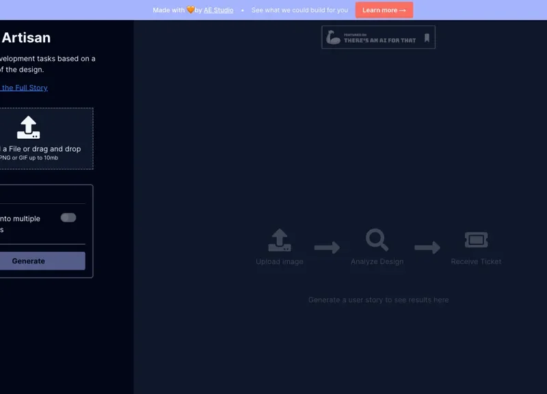The image size is (547, 394).
Task: Click the 'Upload image' step label
Action: pos(279,261)
